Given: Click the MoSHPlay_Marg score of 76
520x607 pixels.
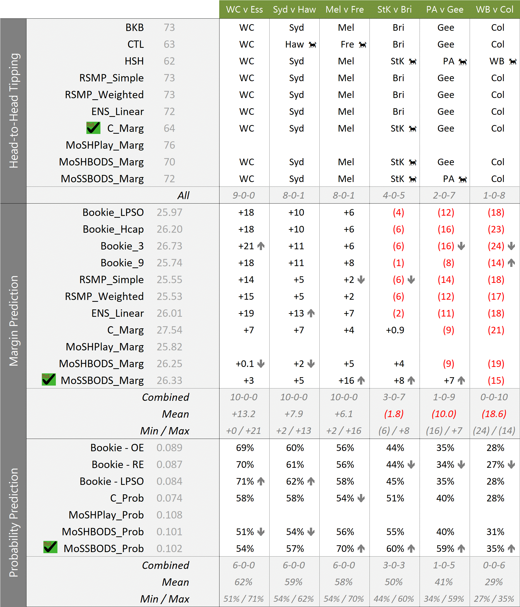Looking at the screenshot, I should [169, 145].
